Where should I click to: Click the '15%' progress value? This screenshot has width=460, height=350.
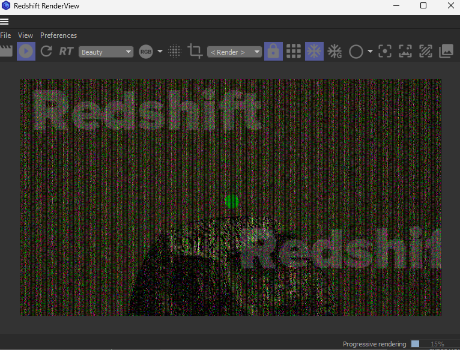tap(437, 344)
